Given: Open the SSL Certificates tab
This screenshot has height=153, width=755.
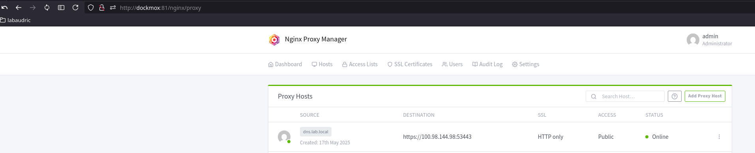Looking at the screenshot, I should 410,64.
